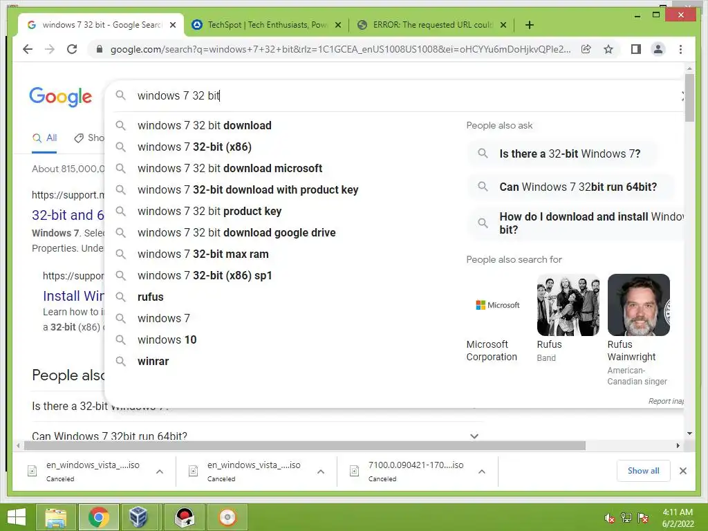Close the downloads bar

(x=682, y=471)
